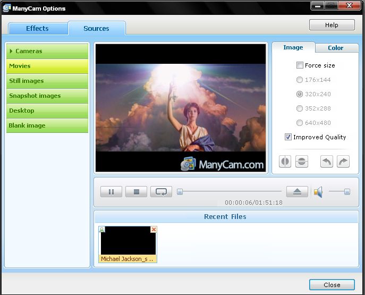This screenshot has width=365, height=295.
Task: Click the person icon on recent file thumbnail
Action: pos(101,229)
